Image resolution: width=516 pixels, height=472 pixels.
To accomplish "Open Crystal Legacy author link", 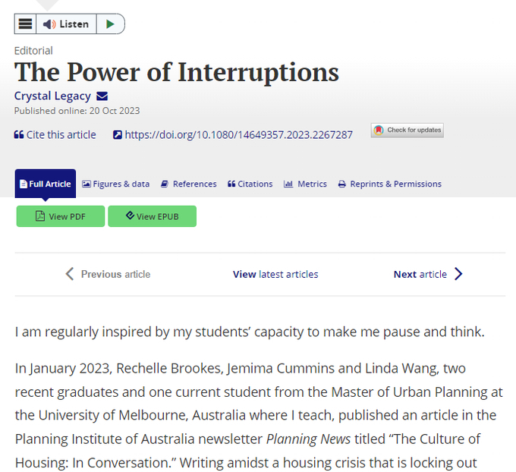I will click(52, 96).
